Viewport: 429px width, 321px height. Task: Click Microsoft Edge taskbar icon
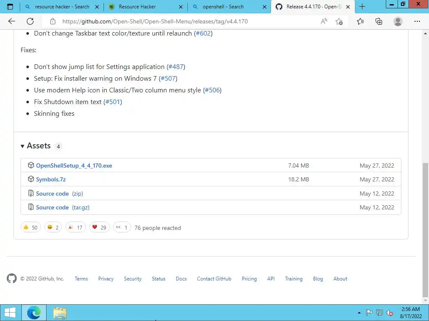(34, 313)
